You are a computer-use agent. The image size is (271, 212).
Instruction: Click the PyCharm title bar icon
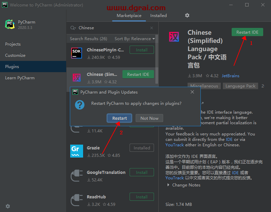pyautogui.click(x=5, y=5)
